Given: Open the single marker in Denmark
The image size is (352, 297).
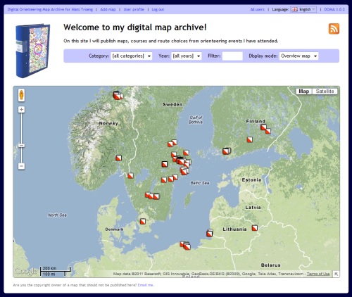Looking at the screenshot, I should (x=143, y=221).
